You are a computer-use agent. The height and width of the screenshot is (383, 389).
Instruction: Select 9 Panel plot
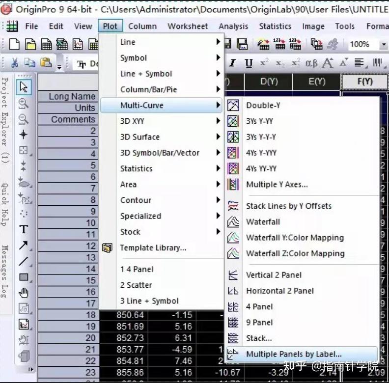302,323
